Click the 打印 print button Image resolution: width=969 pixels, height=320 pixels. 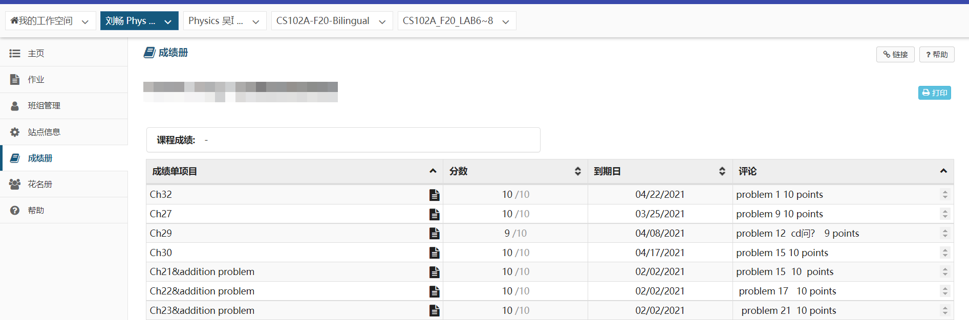click(934, 93)
